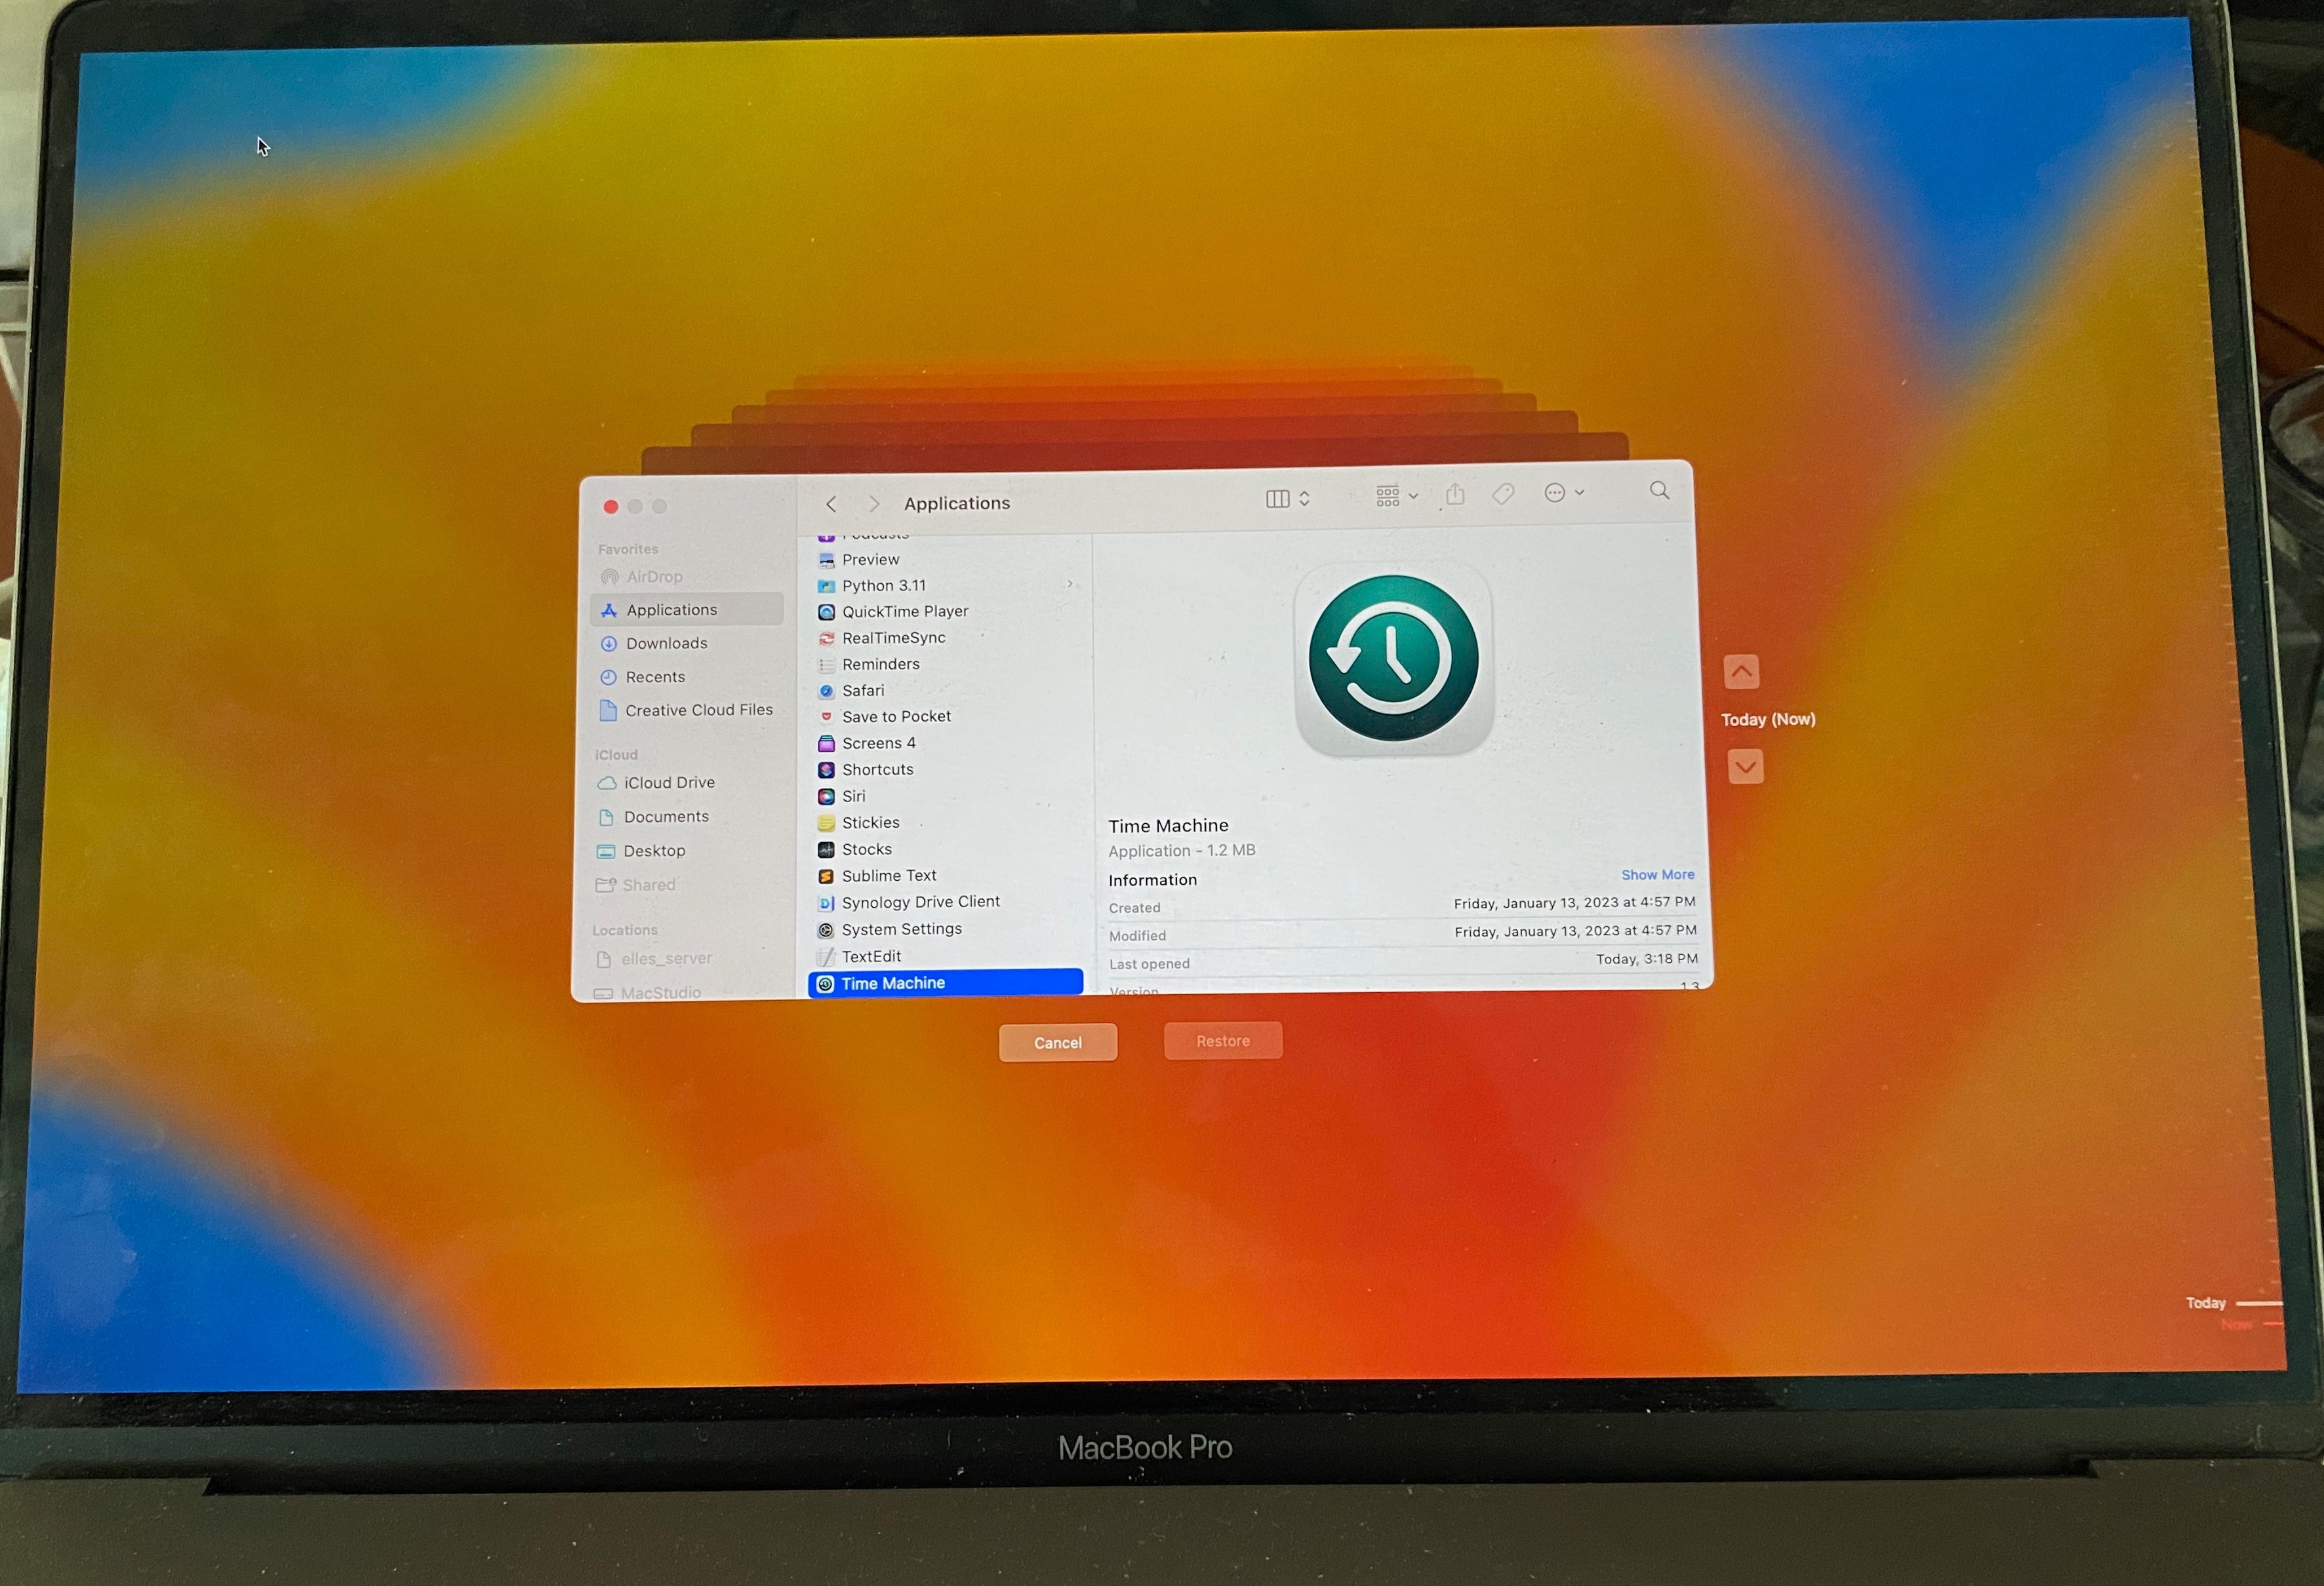Open the ellipsis action menu dropdown
2324x1586 pixels.
pyautogui.click(x=1563, y=493)
